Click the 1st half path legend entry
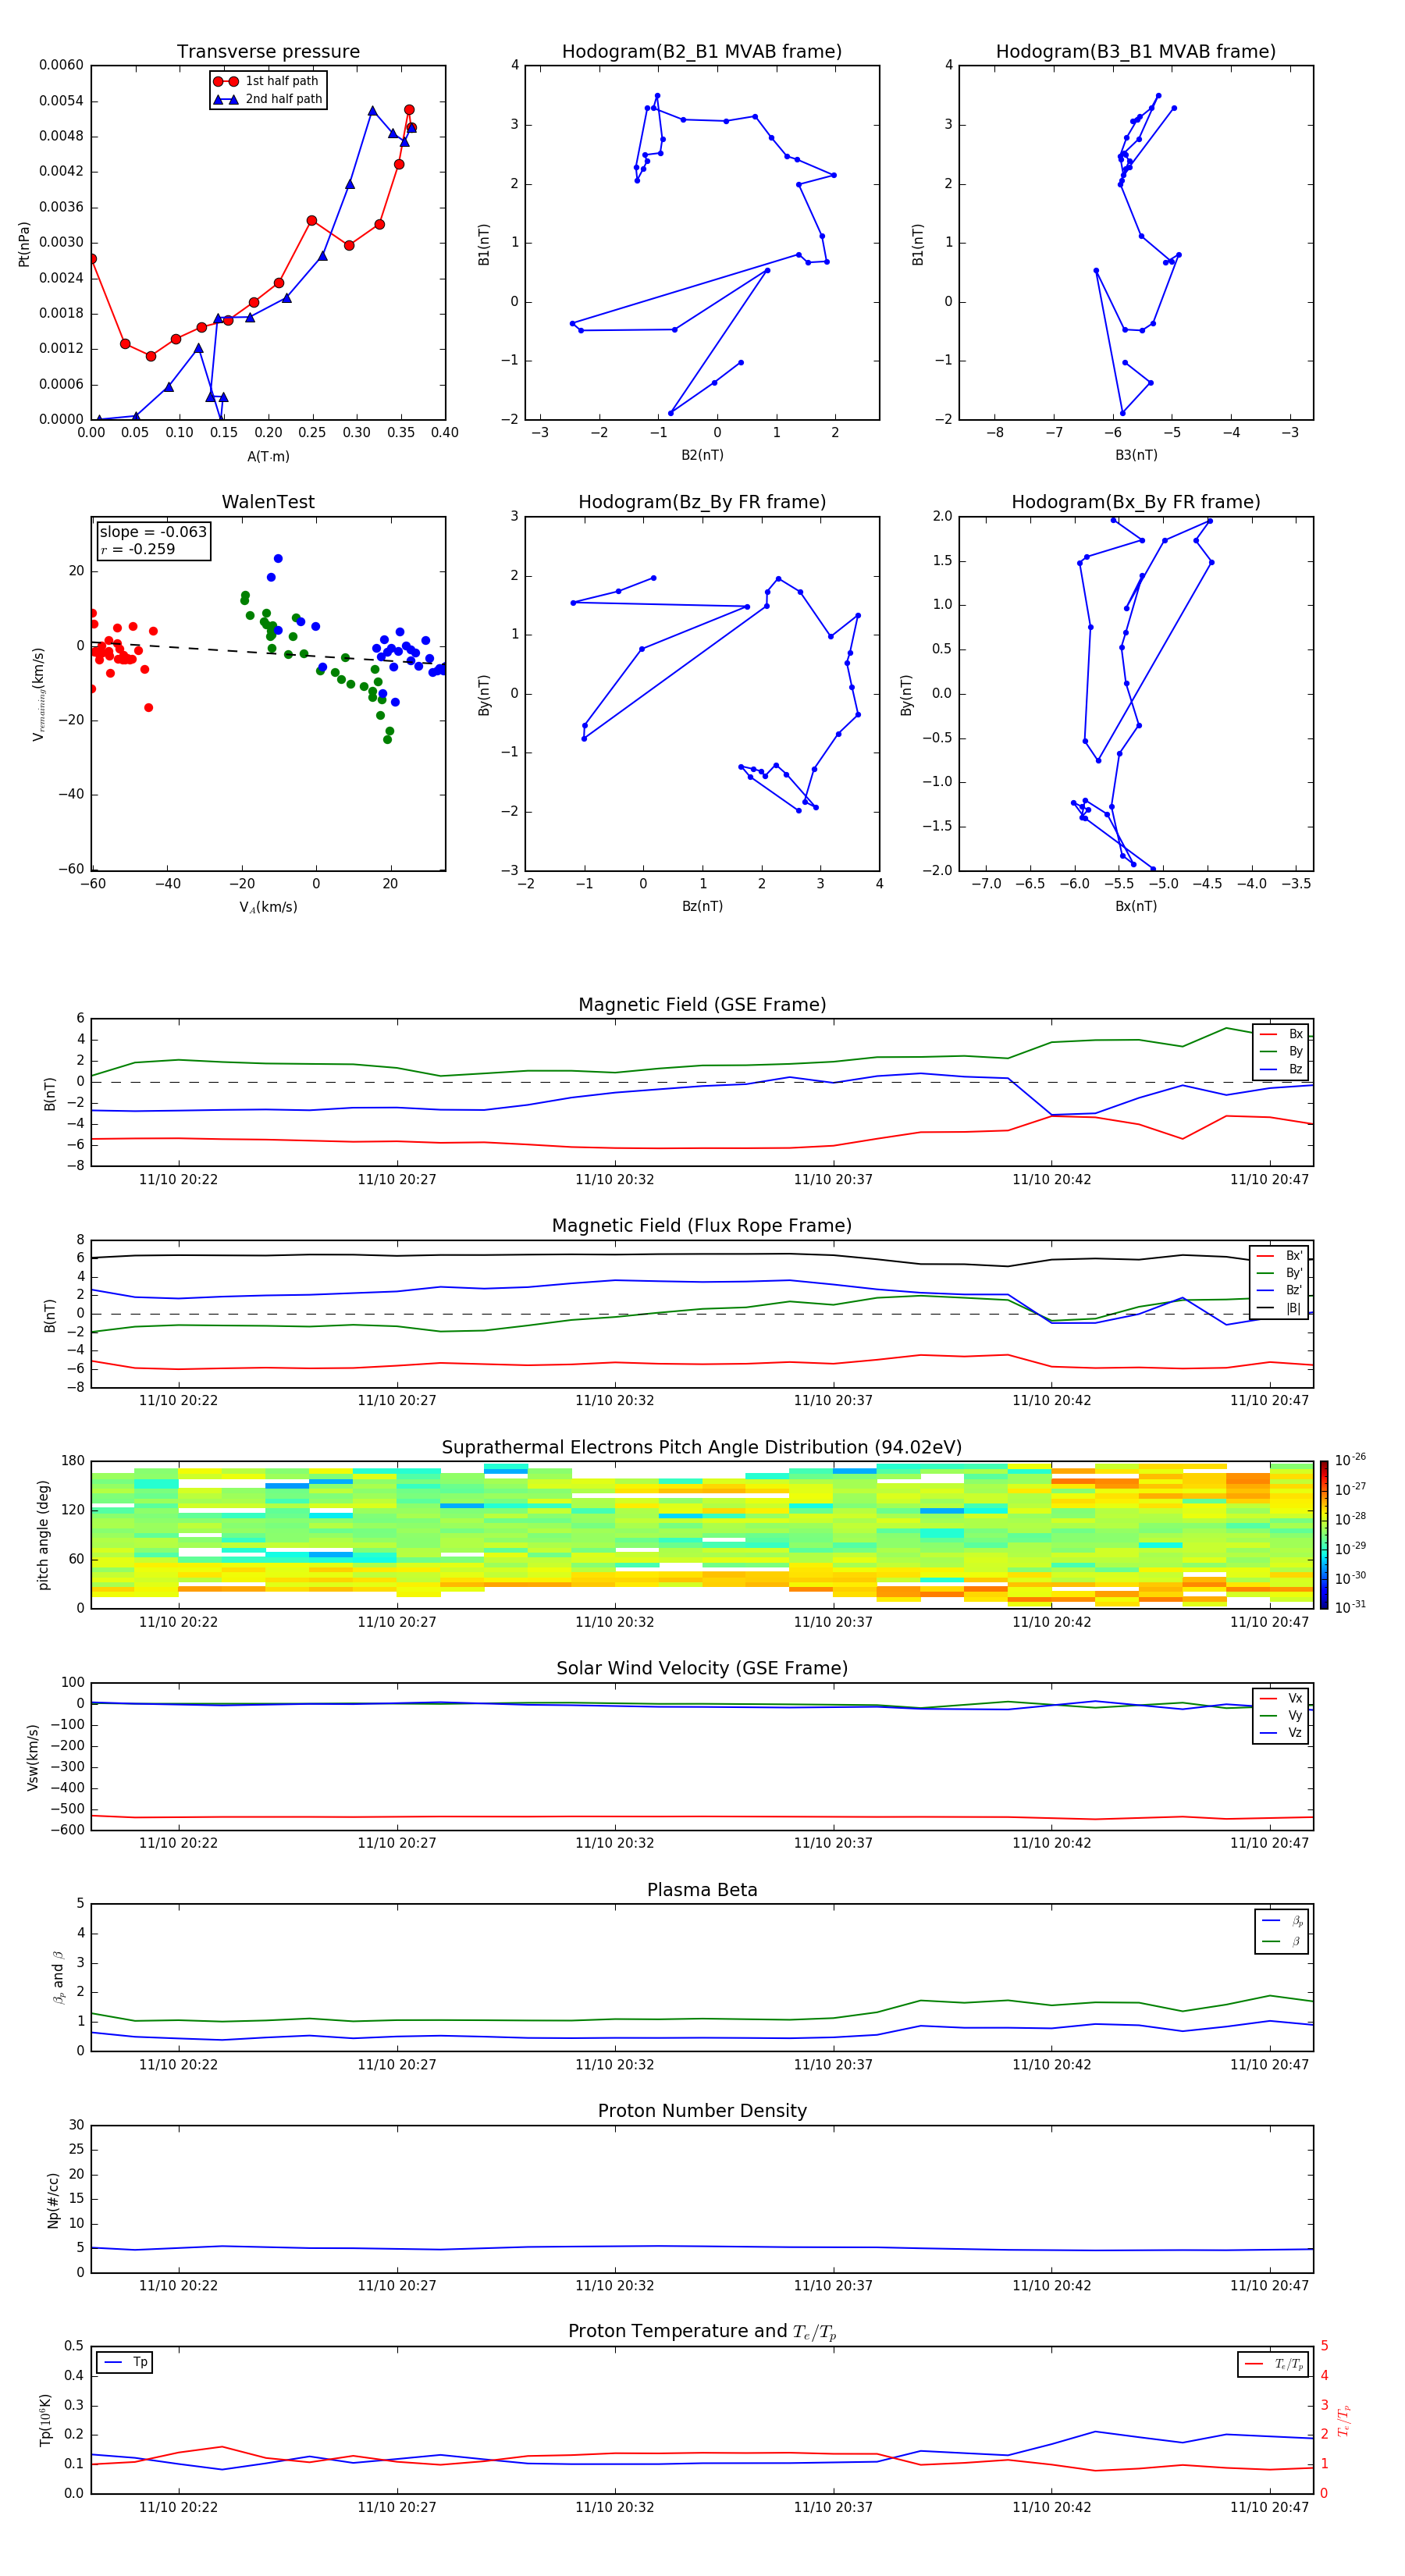The image size is (1405, 2576). [268, 81]
